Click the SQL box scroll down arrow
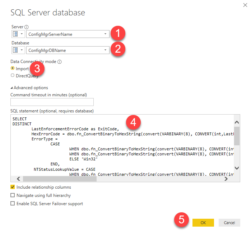Image resolution: width=251 pixels, height=237 pixels. (x=237, y=168)
